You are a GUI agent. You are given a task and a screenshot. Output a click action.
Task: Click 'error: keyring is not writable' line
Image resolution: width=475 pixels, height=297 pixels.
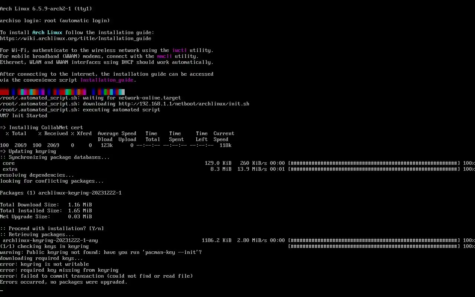[x=45, y=264]
